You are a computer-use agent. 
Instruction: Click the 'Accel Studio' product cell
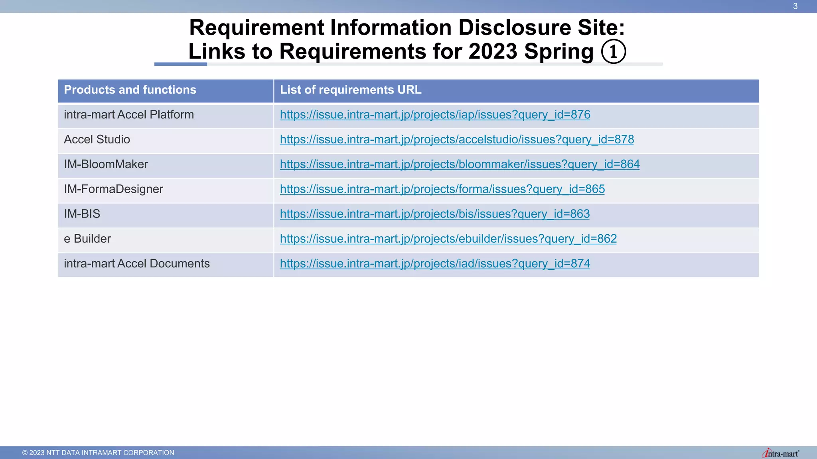pyautogui.click(x=166, y=141)
